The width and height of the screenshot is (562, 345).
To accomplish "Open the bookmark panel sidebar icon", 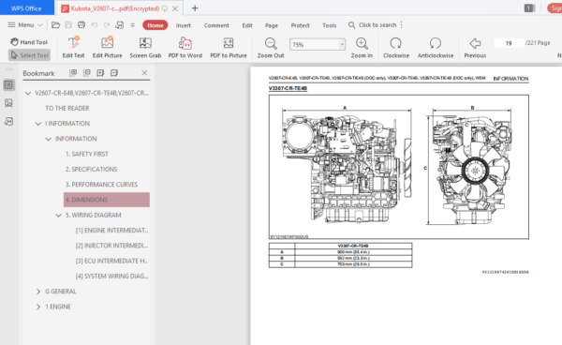I will point(9,85).
